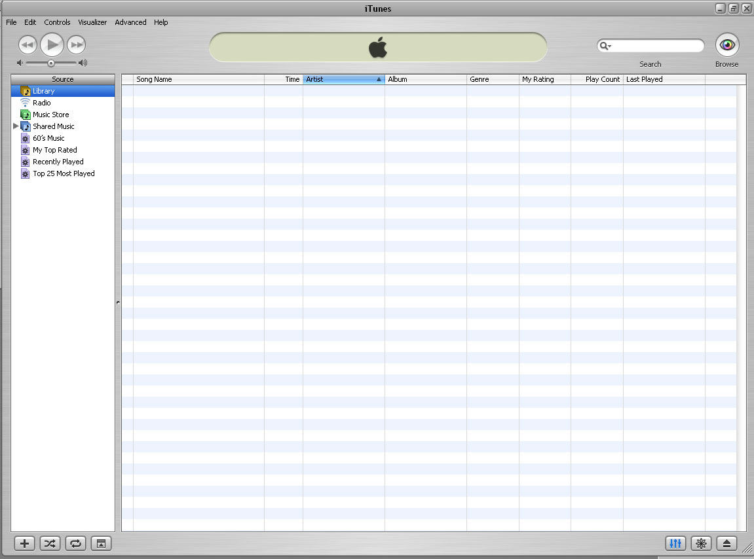Click the Next track fast-forward button
754x559 pixels.
pyautogui.click(x=77, y=45)
